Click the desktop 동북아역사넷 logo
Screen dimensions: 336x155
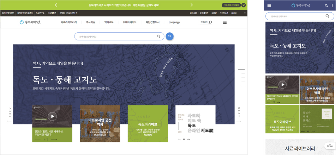(x=30, y=22)
